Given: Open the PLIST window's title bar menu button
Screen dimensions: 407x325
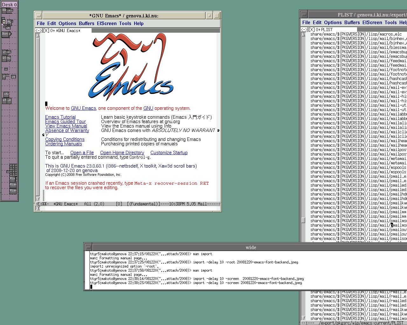Looking at the screenshot, I should point(304,15).
